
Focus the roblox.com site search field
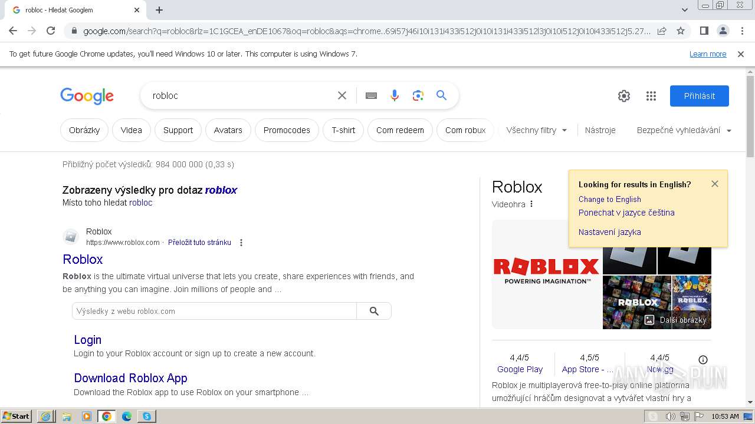(214, 311)
